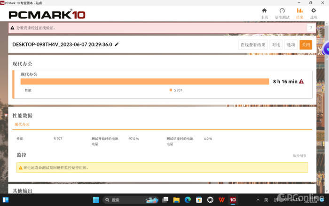The width and height of the screenshot is (329, 206).
Task: Click the 英 input language indicator
Action: pyautogui.click(x=266, y=200)
